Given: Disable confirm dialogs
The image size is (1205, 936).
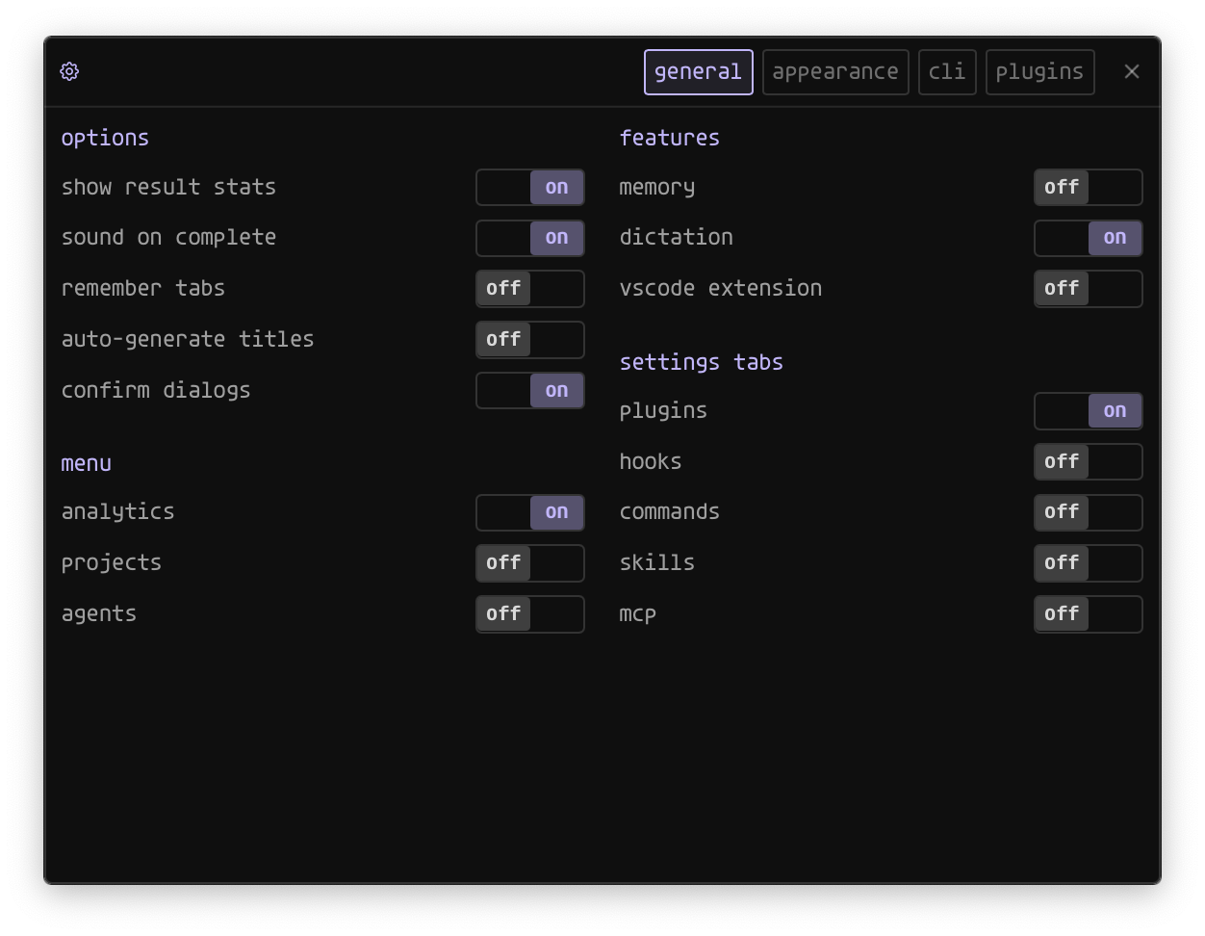Looking at the screenshot, I should point(529,390).
